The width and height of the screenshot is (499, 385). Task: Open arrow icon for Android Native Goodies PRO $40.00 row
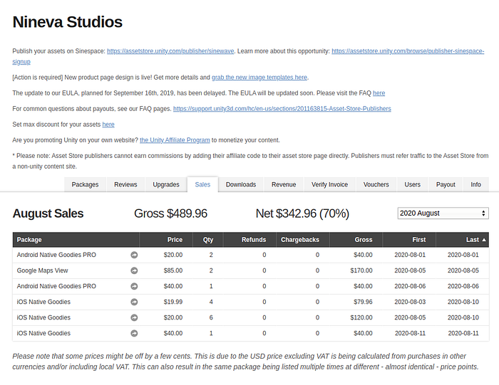click(134, 286)
